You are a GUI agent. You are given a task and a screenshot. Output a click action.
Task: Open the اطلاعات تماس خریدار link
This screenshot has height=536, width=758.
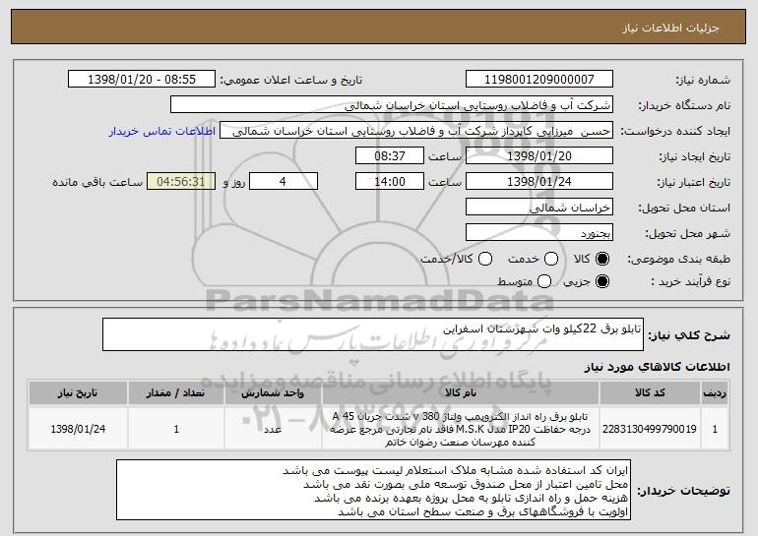(x=162, y=132)
